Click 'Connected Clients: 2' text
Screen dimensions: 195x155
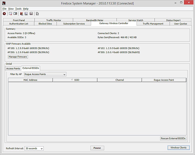[x=108, y=33]
